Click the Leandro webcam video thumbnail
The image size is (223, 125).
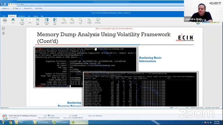203,11
